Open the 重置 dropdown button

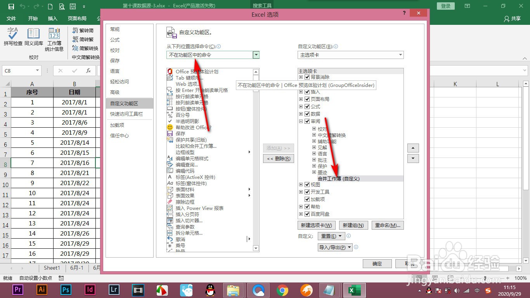[x=331, y=236]
